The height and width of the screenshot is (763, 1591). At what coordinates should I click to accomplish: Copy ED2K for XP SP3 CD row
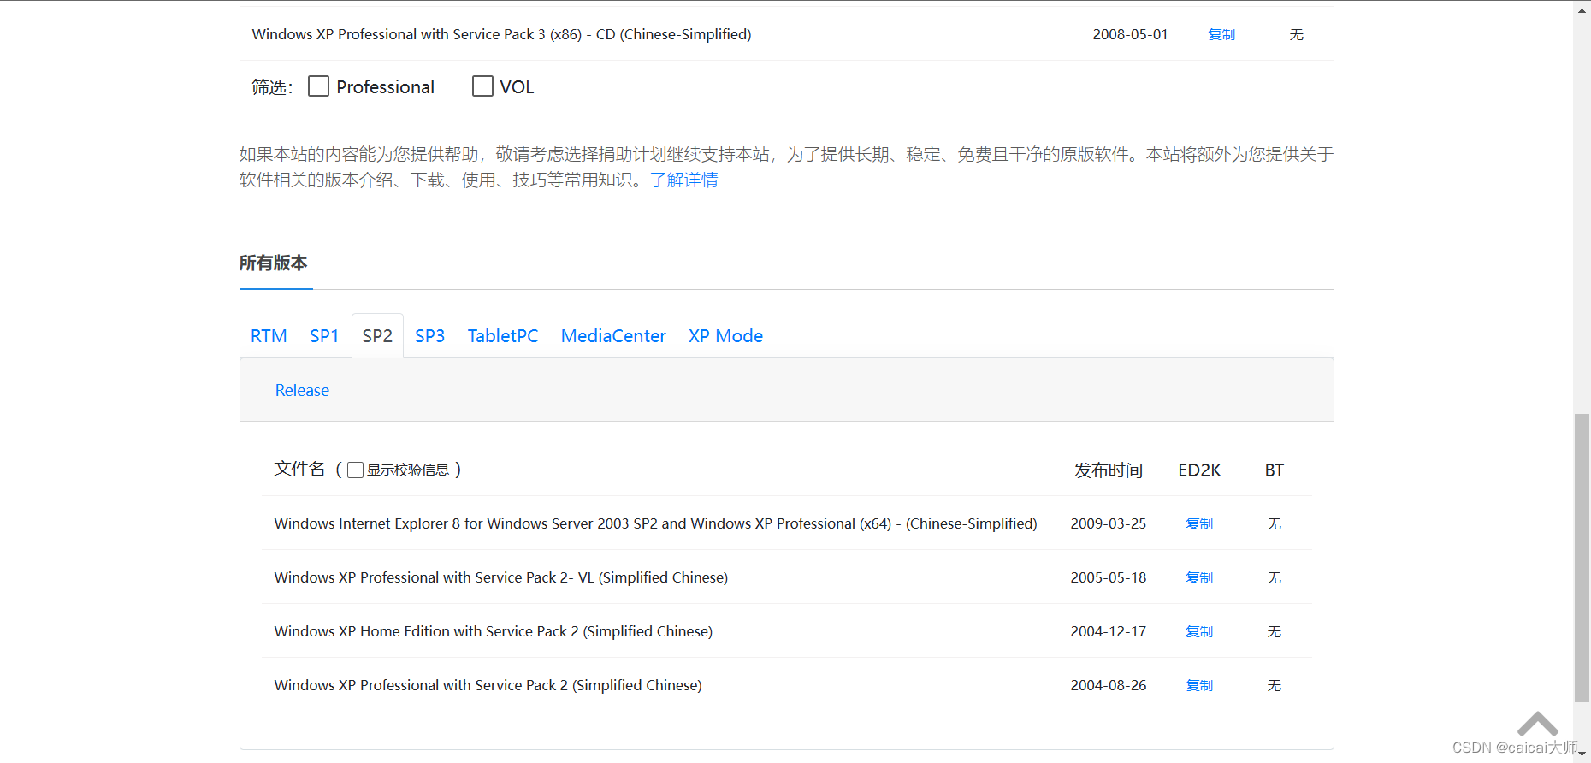[x=1221, y=34]
